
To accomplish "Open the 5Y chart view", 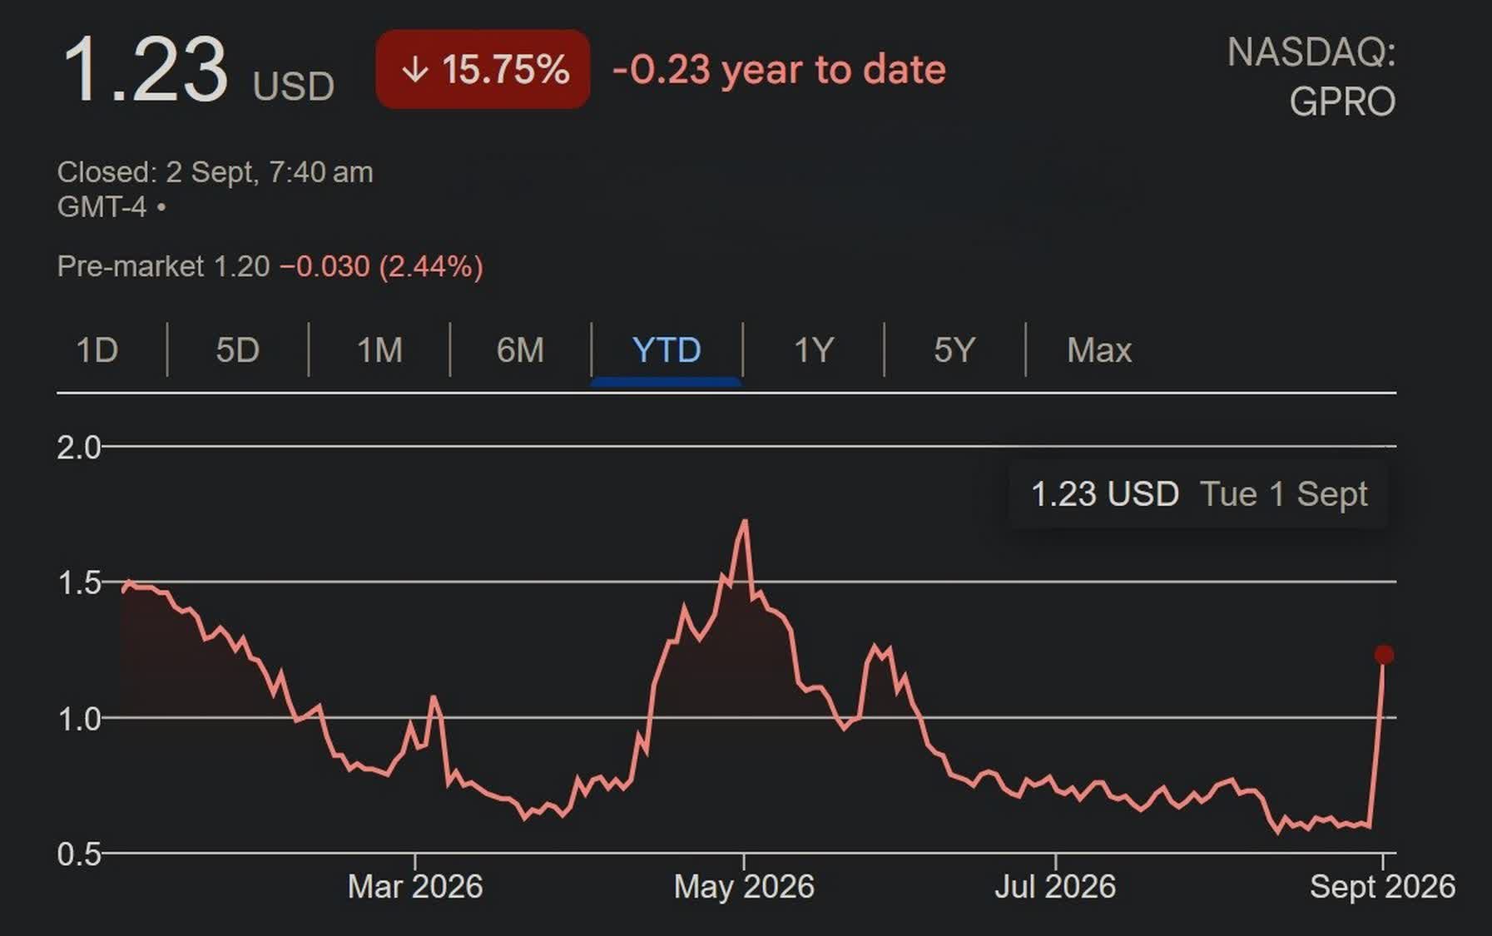I will click(954, 350).
